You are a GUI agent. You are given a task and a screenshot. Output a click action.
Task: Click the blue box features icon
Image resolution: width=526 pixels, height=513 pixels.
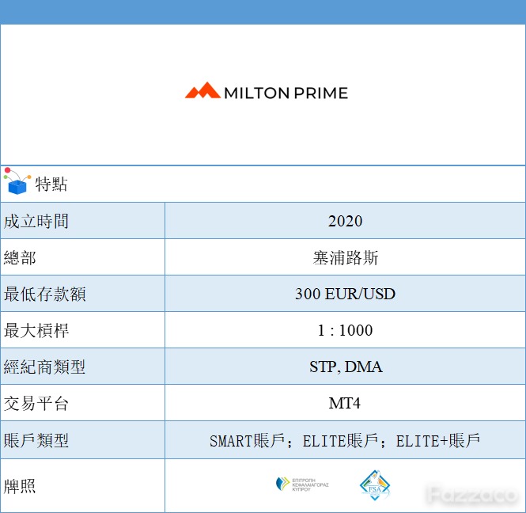click(x=17, y=181)
